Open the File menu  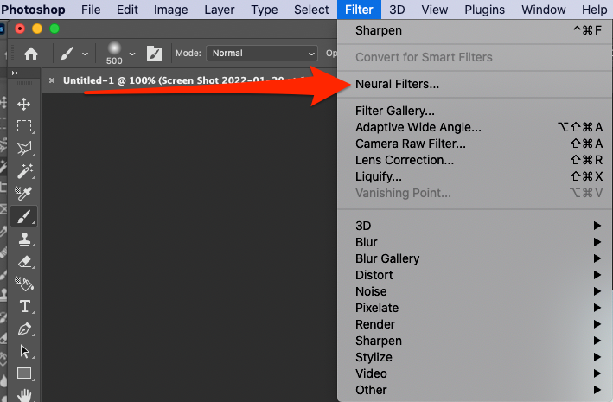[91, 10]
